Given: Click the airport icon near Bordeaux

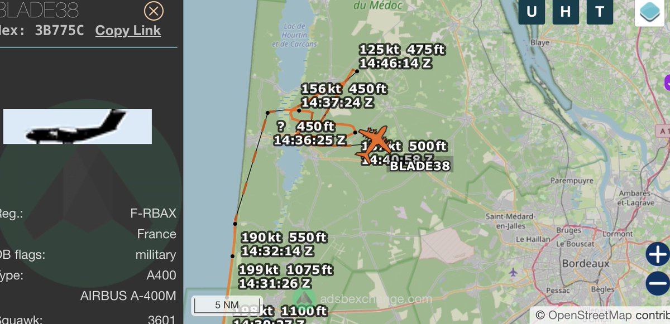Looking at the screenshot, I should tap(514, 273).
